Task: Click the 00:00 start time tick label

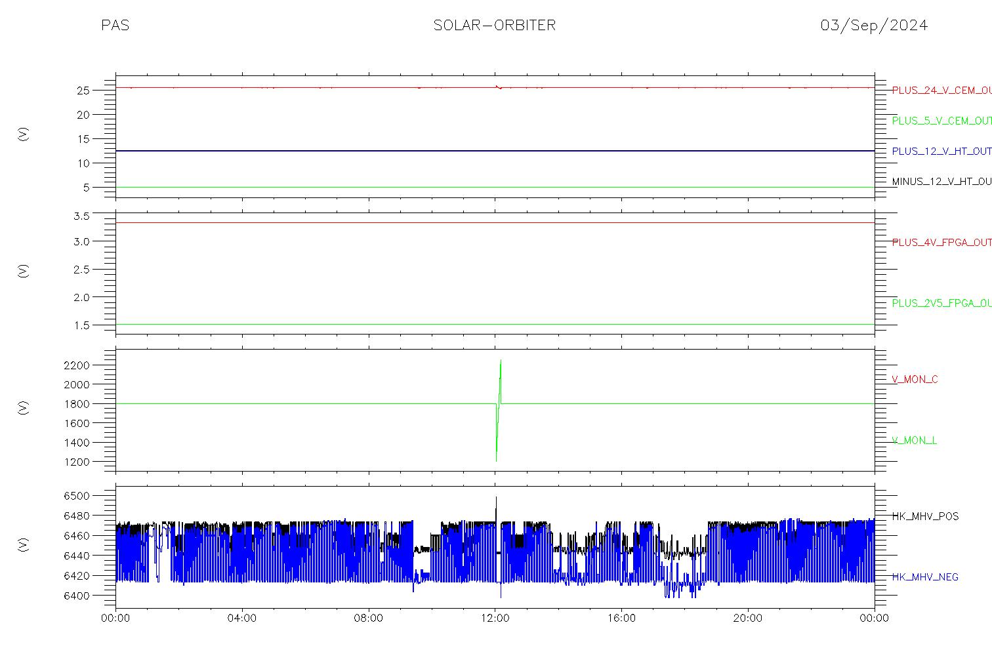Action: [x=116, y=618]
